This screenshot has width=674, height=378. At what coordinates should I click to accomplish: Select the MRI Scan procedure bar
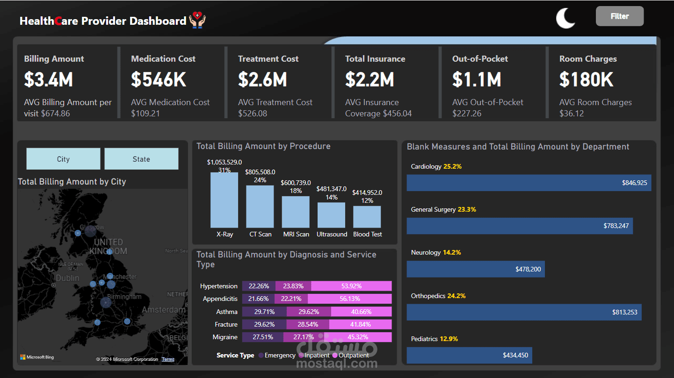[296, 212]
